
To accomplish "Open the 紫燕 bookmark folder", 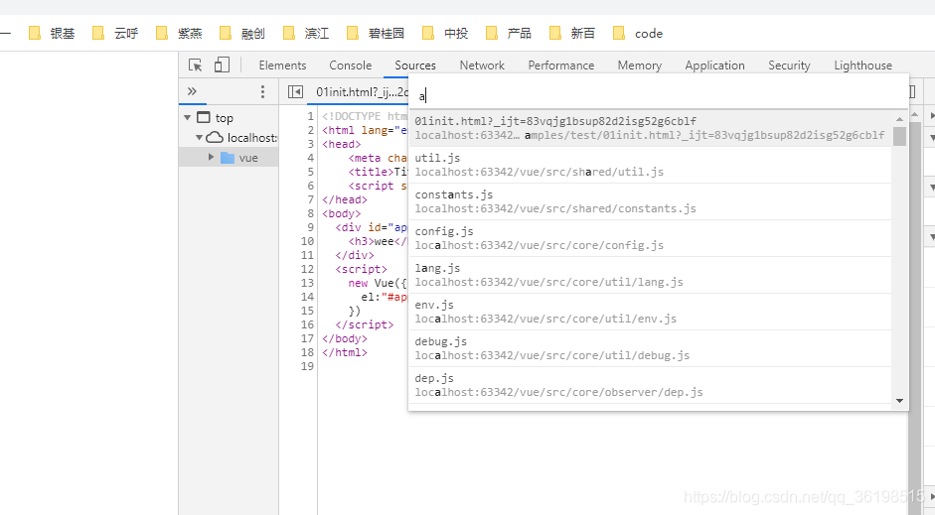I will tap(179, 34).
